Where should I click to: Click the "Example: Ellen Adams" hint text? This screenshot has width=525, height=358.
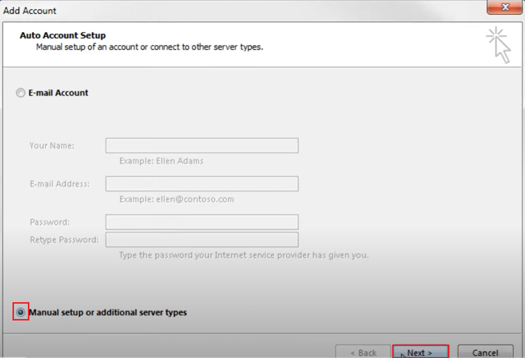point(161,161)
